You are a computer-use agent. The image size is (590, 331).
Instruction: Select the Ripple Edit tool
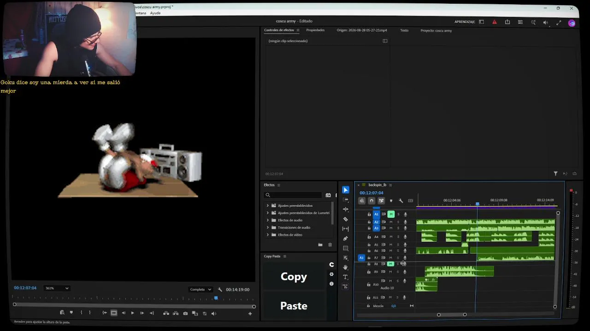click(346, 209)
